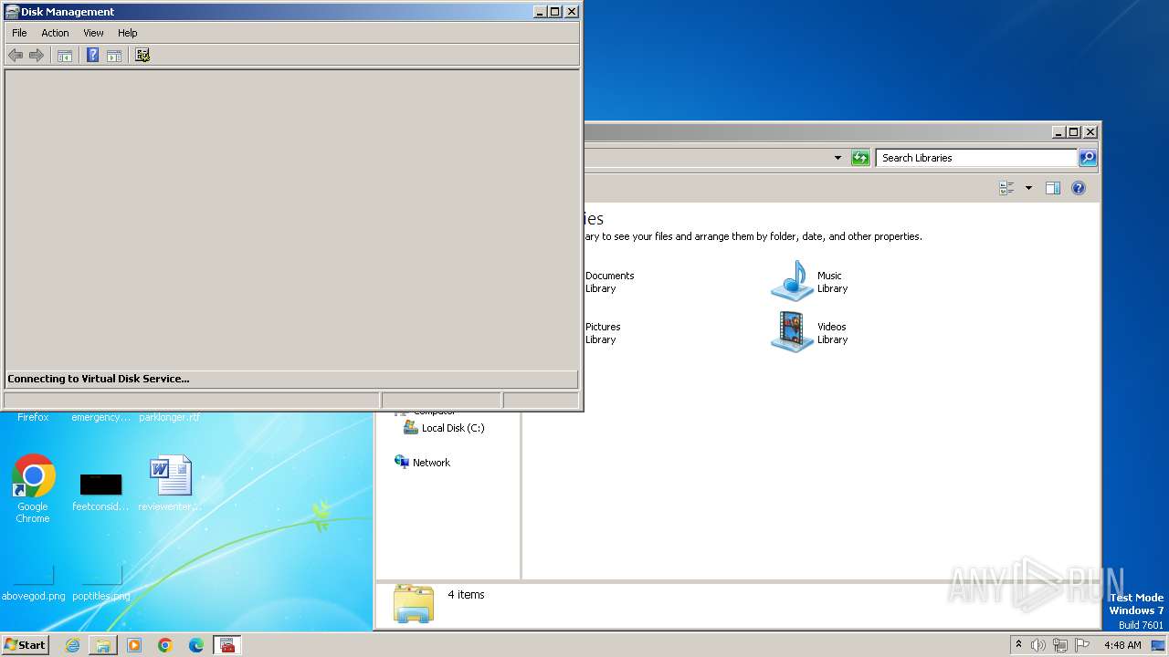
Task: Click the Search Libraries input field
Action: click(x=976, y=158)
